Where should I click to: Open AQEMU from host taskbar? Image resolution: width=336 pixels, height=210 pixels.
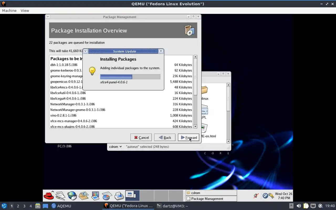click(61, 206)
